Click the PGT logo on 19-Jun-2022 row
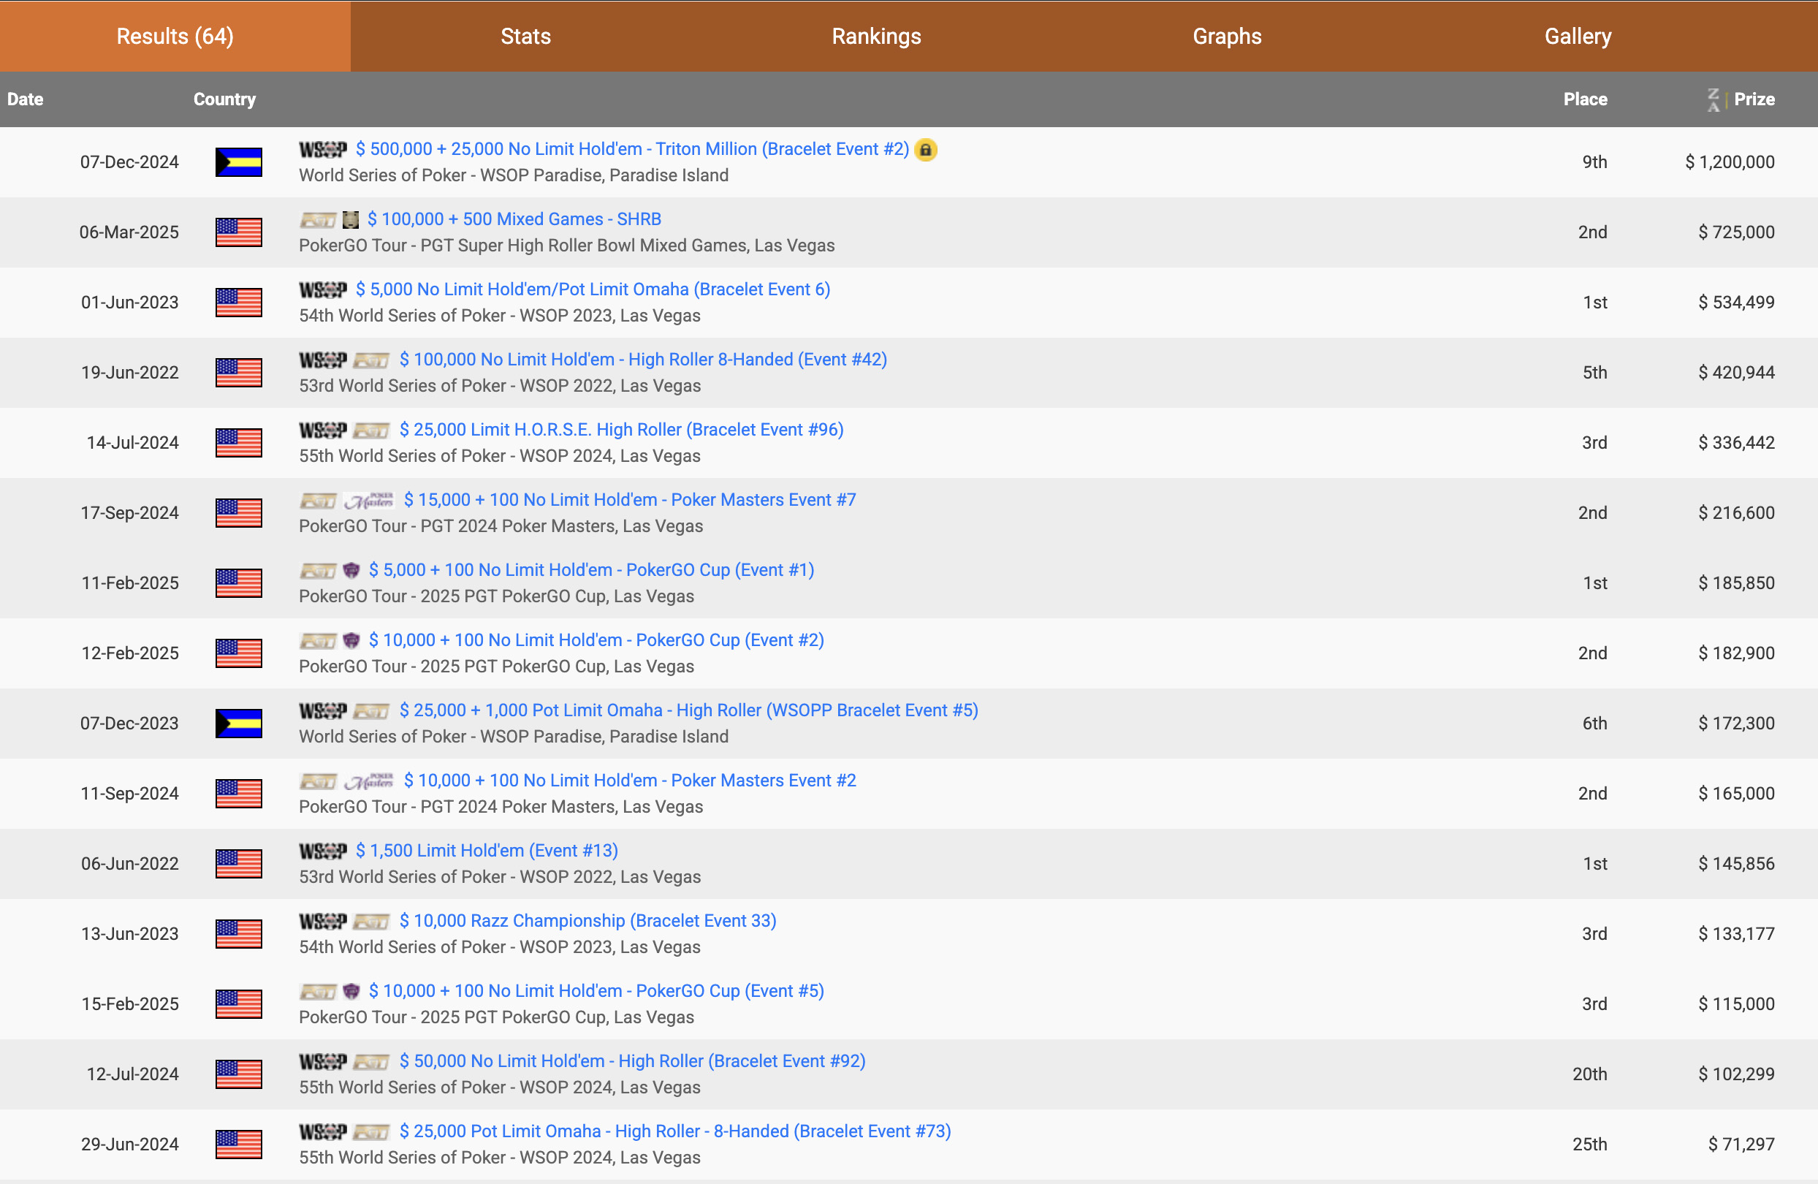The height and width of the screenshot is (1184, 1818). (x=372, y=360)
